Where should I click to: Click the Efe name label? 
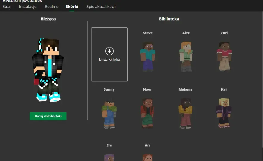(x=109, y=145)
